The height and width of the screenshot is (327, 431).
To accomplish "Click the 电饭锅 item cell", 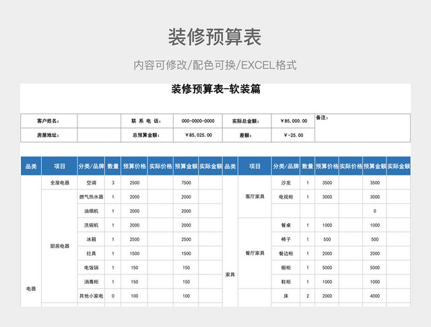I will point(92,268).
